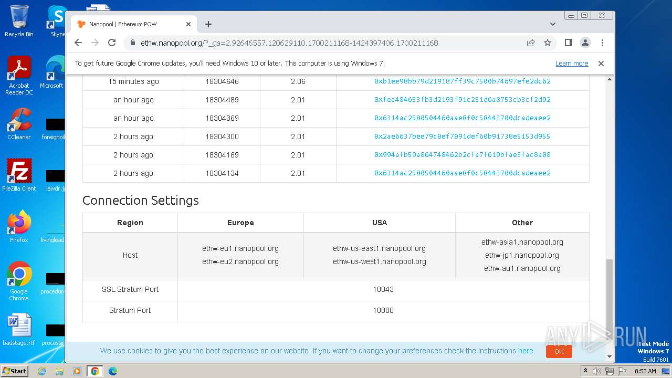Open the volume control in system tray
Screen dimensions: 672x378
597,371
